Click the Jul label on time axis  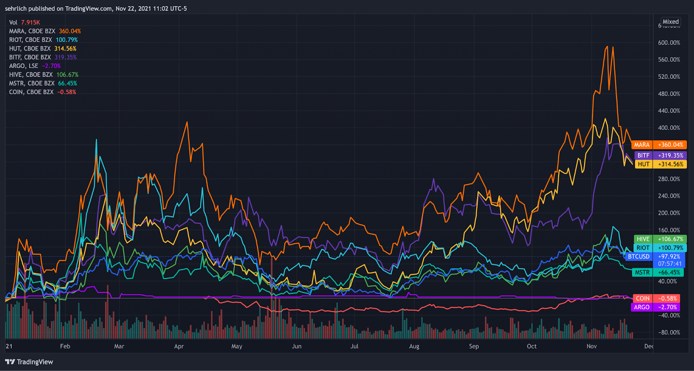pyautogui.click(x=354, y=346)
